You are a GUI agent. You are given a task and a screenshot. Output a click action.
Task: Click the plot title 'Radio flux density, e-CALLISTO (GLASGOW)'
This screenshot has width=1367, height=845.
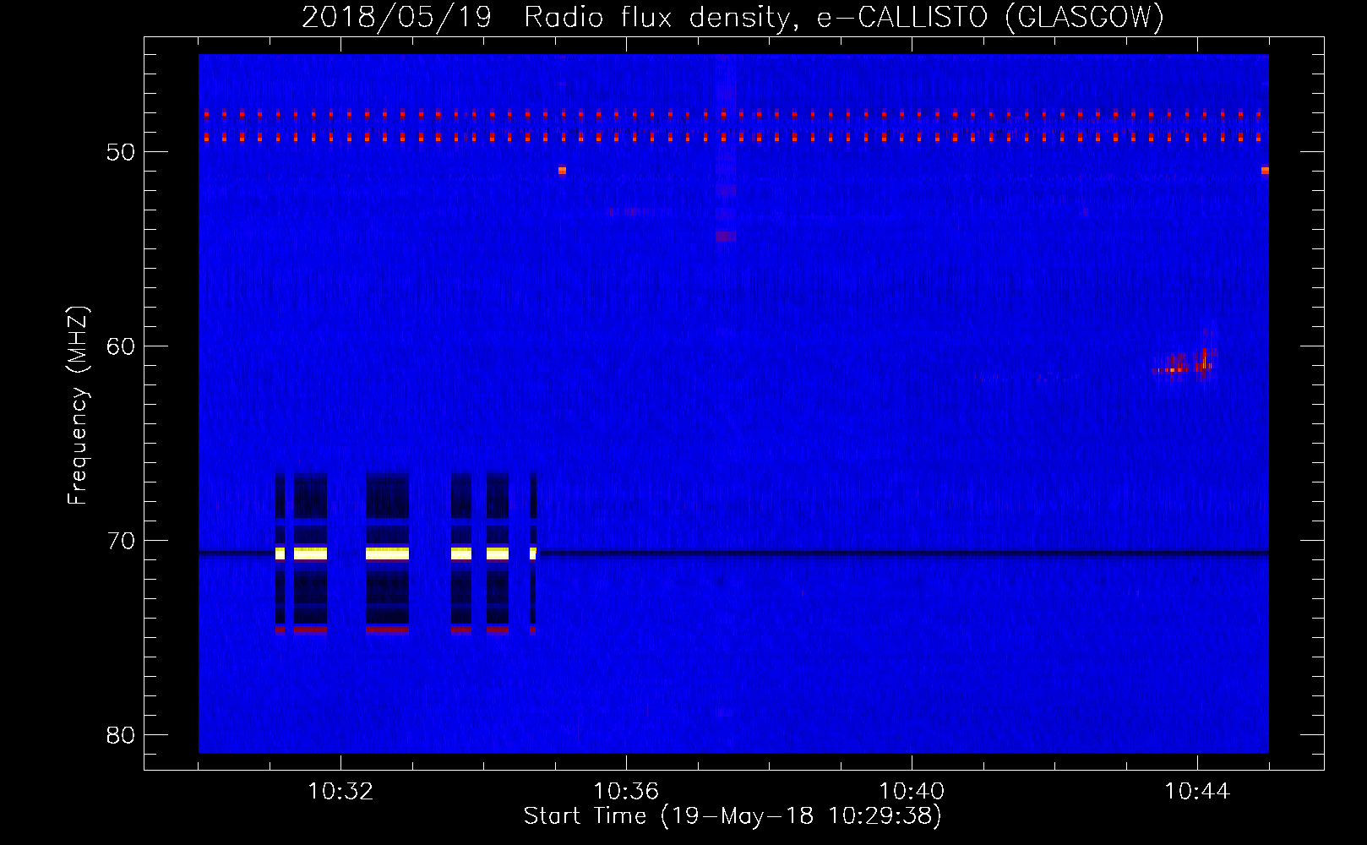(844, 17)
